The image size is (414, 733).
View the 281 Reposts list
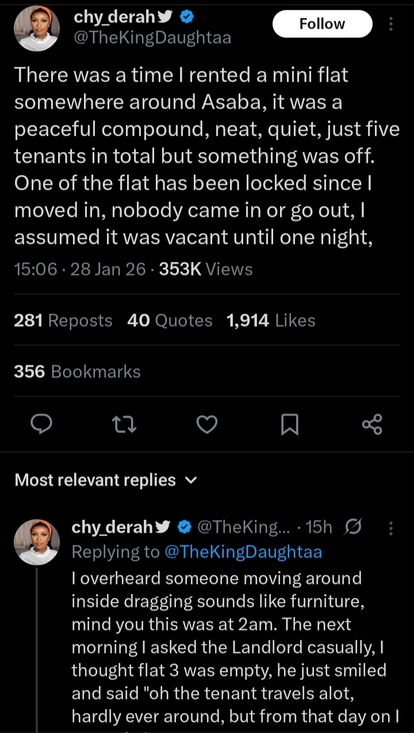coord(62,320)
